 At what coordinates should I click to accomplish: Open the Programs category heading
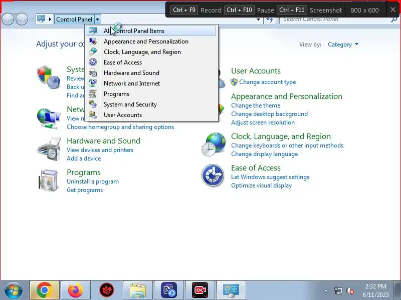point(84,172)
